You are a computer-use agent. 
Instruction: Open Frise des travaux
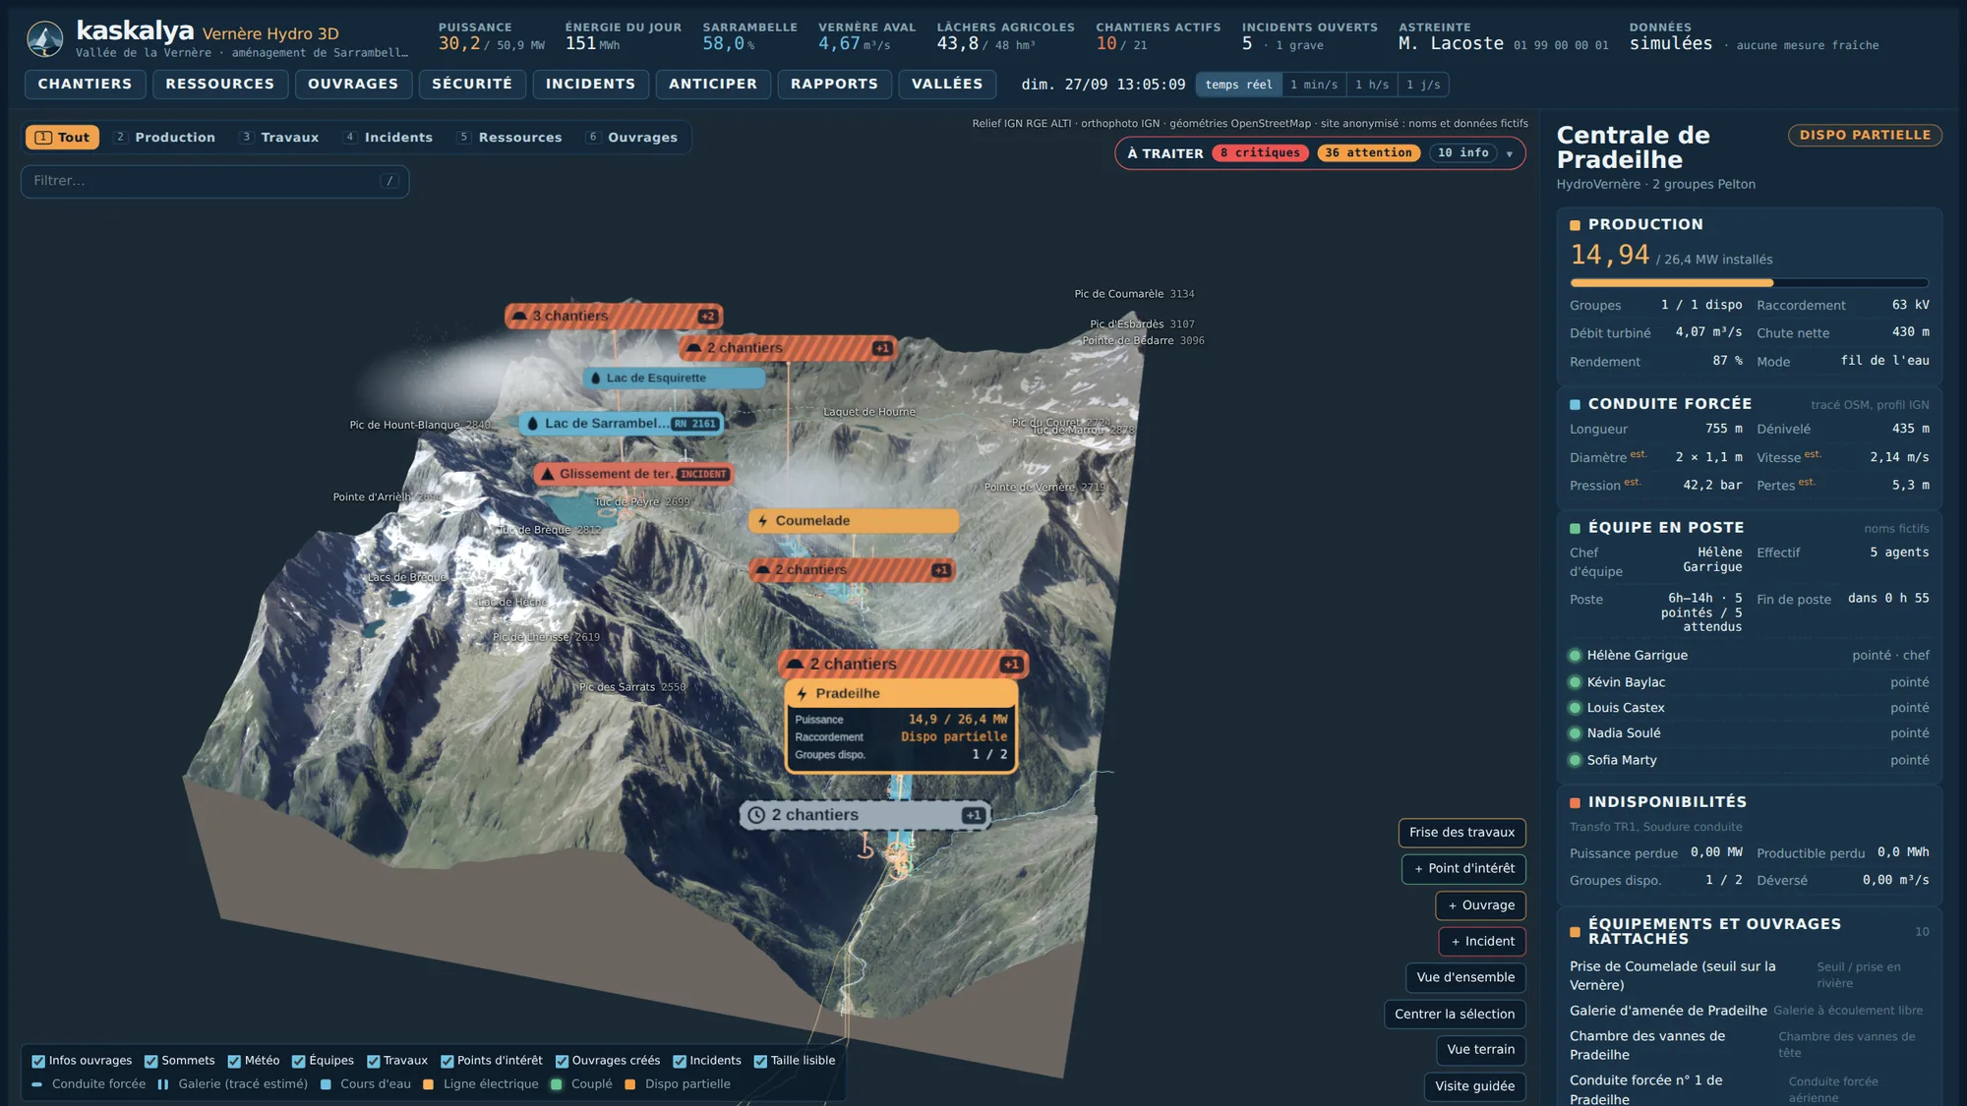click(1461, 833)
